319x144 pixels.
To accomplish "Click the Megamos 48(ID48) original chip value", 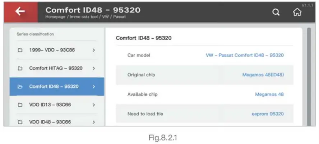I will coord(263,75).
